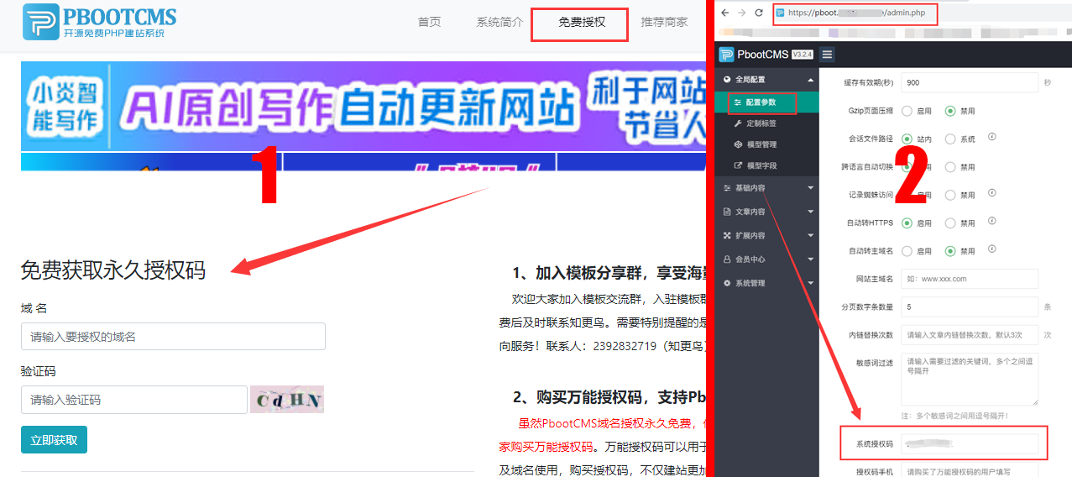
Task: Click the 分页数字条数量 field
Action: (970, 307)
